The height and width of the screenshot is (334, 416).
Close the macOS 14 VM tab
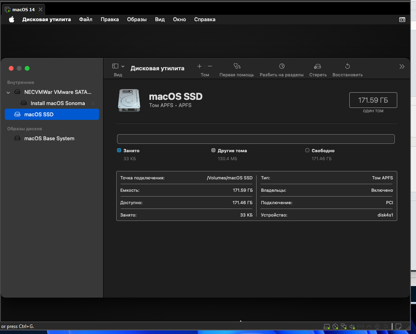click(41, 10)
